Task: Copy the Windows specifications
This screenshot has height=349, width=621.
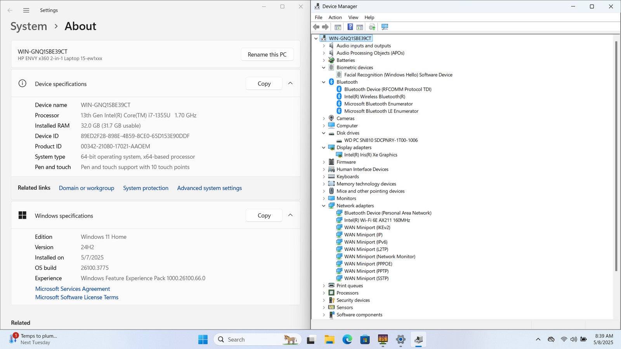Action: click(264, 215)
